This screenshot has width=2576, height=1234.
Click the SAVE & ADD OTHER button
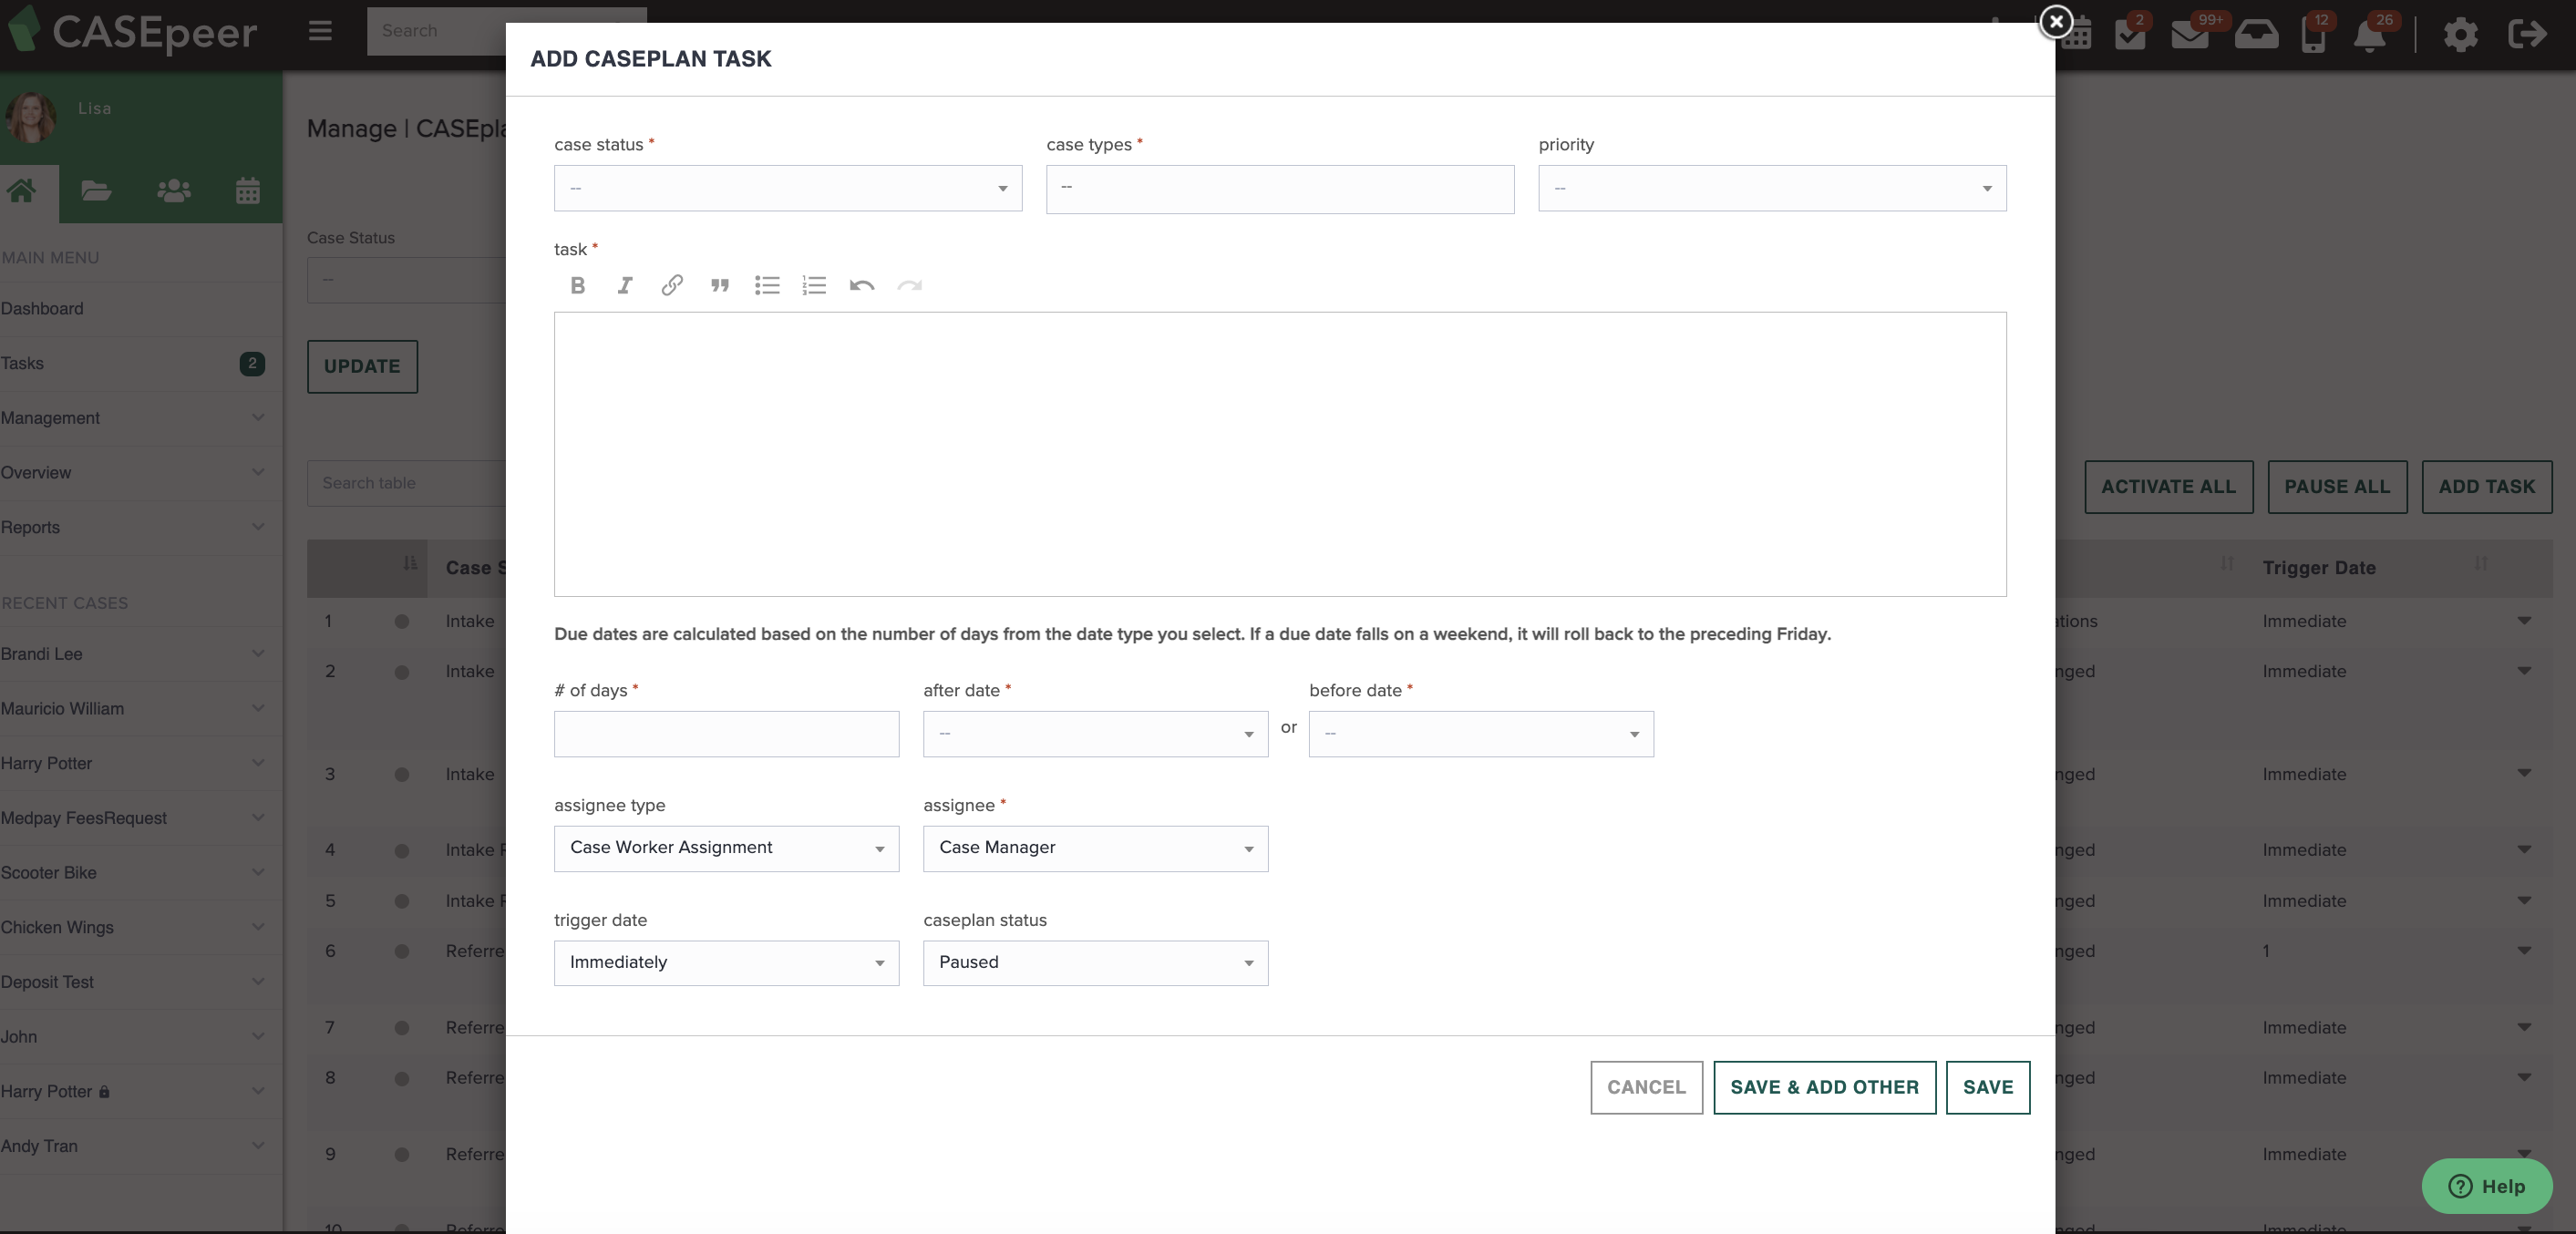[1824, 1088]
